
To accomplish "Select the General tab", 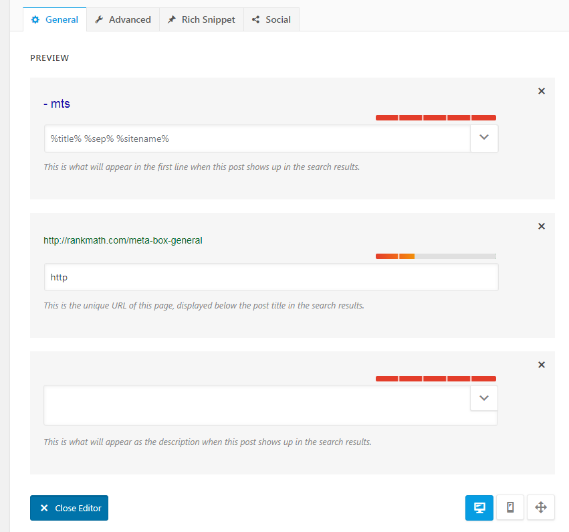I will point(55,19).
